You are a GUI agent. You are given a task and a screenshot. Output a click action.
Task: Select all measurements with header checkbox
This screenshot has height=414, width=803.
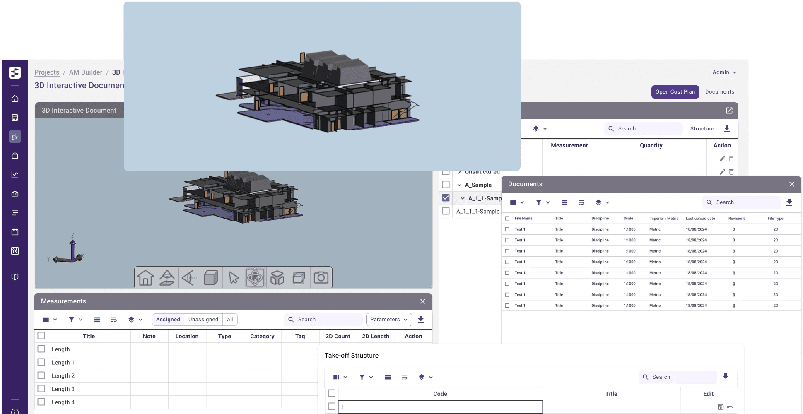[x=41, y=336]
